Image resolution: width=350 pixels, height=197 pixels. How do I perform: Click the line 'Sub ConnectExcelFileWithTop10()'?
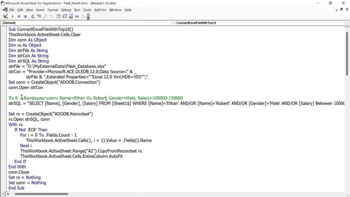pos(41,29)
